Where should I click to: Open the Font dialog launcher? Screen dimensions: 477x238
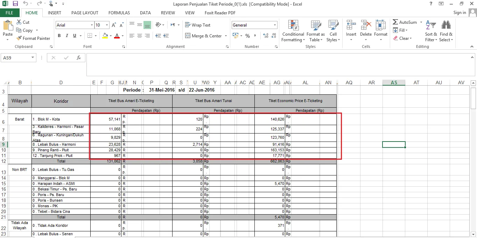tap(124, 46)
